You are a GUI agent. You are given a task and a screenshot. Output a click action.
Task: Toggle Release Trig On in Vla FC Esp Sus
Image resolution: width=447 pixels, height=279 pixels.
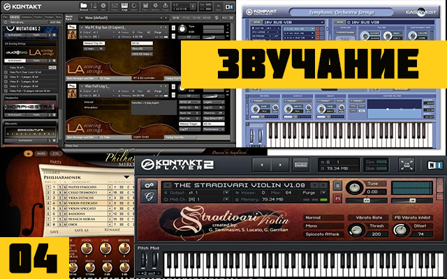tap(94, 43)
